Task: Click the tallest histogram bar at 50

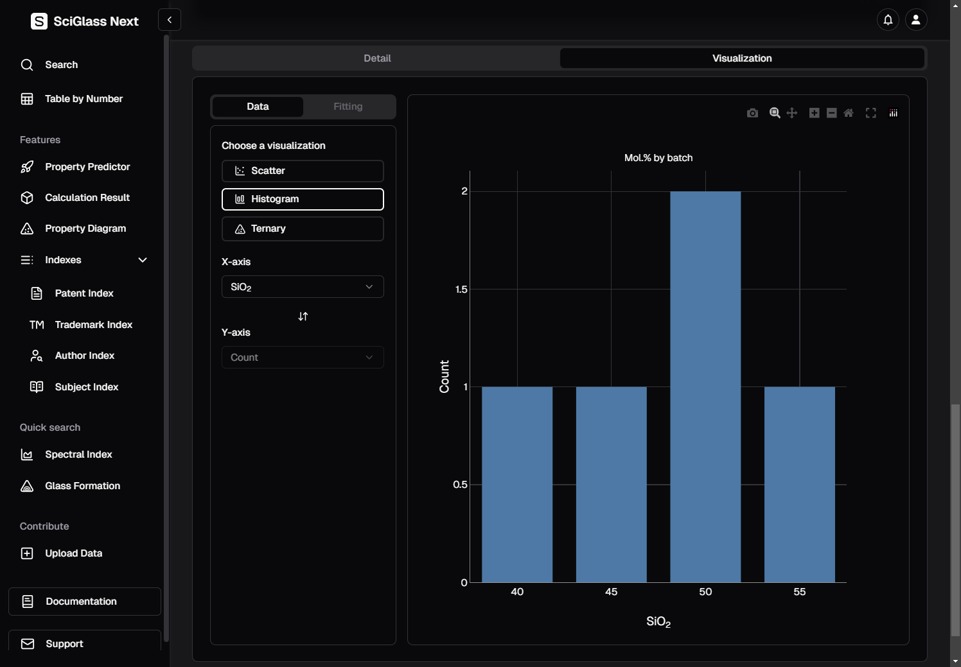Action: point(705,386)
